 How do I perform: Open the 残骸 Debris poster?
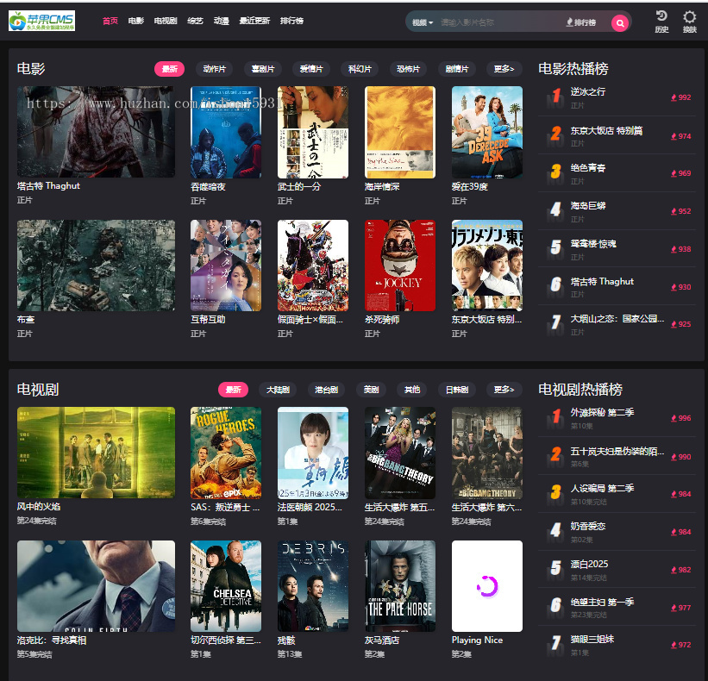click(313, 586)
